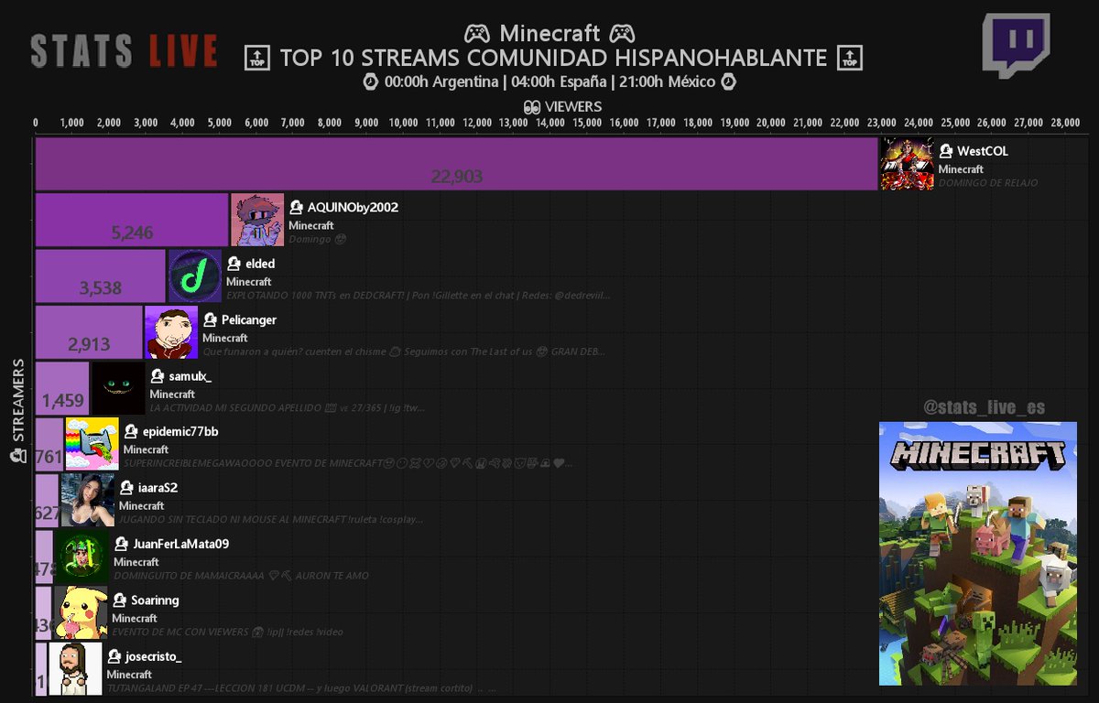The height and width of the screenshot is (703, 1099).
Task: Open Pelicanger's avatar thumbnail
Action: click(171, 331)
